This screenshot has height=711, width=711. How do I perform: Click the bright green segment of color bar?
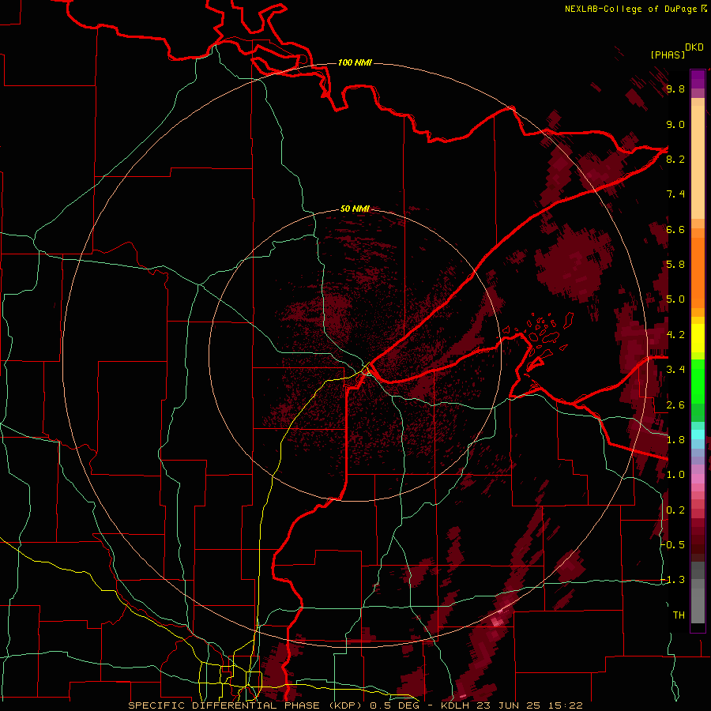(x=698, y=382)
